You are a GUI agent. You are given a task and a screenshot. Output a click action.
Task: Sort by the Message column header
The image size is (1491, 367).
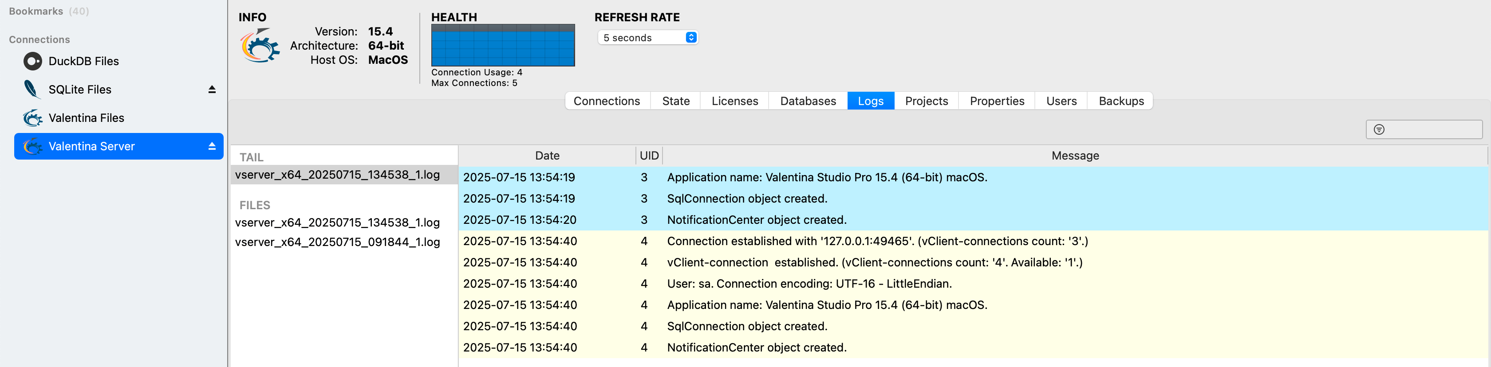tap(1075, 156)
